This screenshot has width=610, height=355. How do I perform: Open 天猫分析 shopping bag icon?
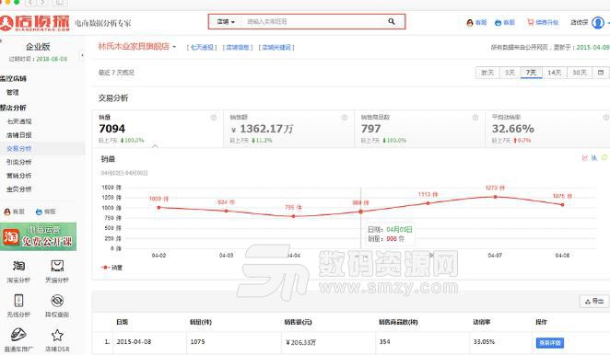click(57, 266)
